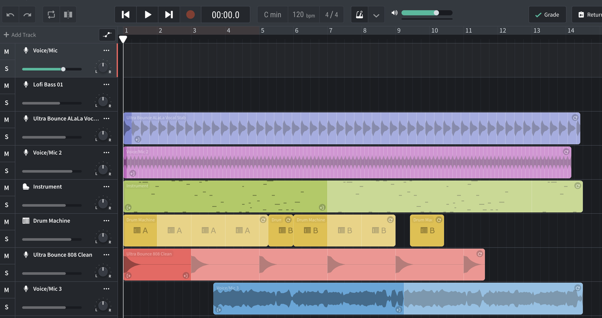This screenshot has height=318, width=602.
Task: Open the Voice/Mic 2 track options menu
Action: (x=106, y=152)
